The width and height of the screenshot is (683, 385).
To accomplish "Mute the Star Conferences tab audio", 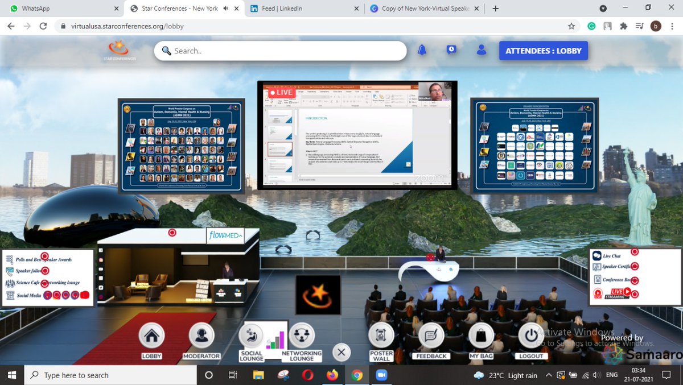I will click(x=225, y=9).
